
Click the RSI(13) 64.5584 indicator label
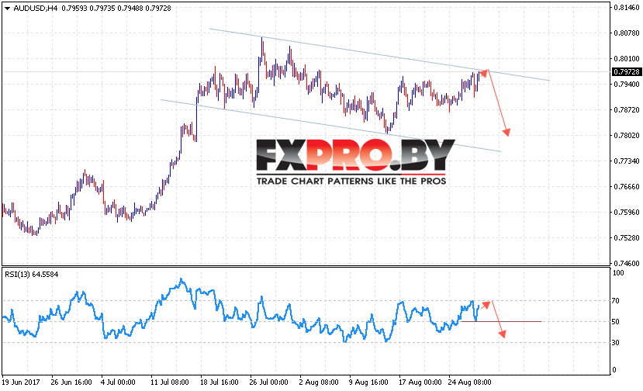[32, 274]
